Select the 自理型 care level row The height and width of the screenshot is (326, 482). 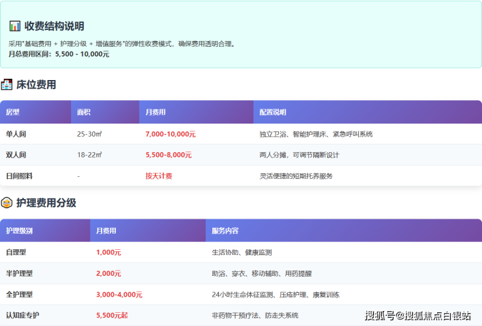coord(16,252)
